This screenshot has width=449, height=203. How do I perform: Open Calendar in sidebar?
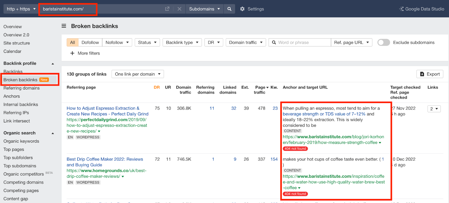[12, 51]
